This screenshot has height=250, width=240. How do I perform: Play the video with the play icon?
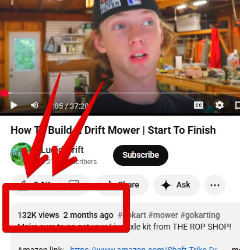point(14,105)
